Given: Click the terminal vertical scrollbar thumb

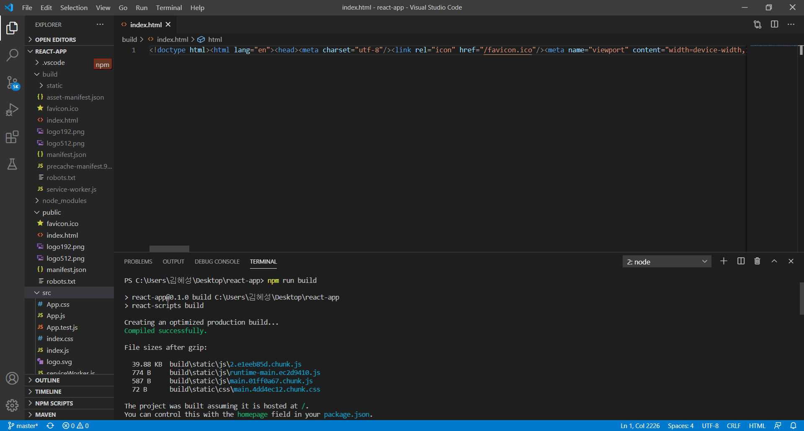Looking at the screenshot, I should coord(801,298).
